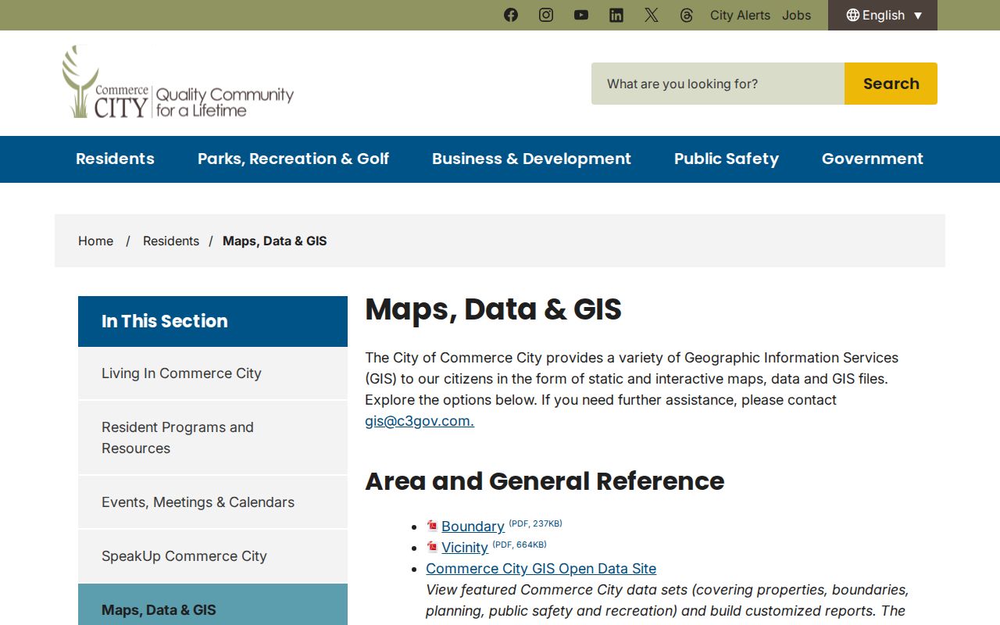Open Living In Commerce City sidebar item
The height and width of the screenshot is (625, 1000).
[x=212, y=373]
